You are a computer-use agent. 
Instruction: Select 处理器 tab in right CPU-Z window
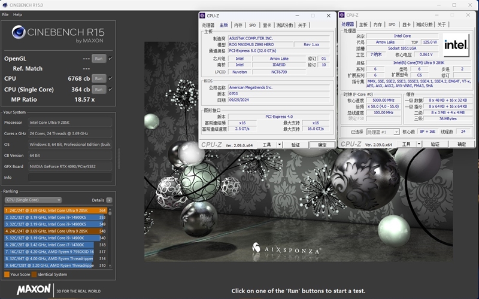coord(348,24)
